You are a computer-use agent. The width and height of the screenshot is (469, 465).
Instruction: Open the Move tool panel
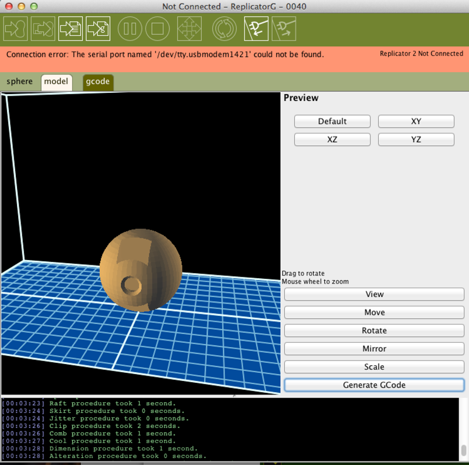374,312
